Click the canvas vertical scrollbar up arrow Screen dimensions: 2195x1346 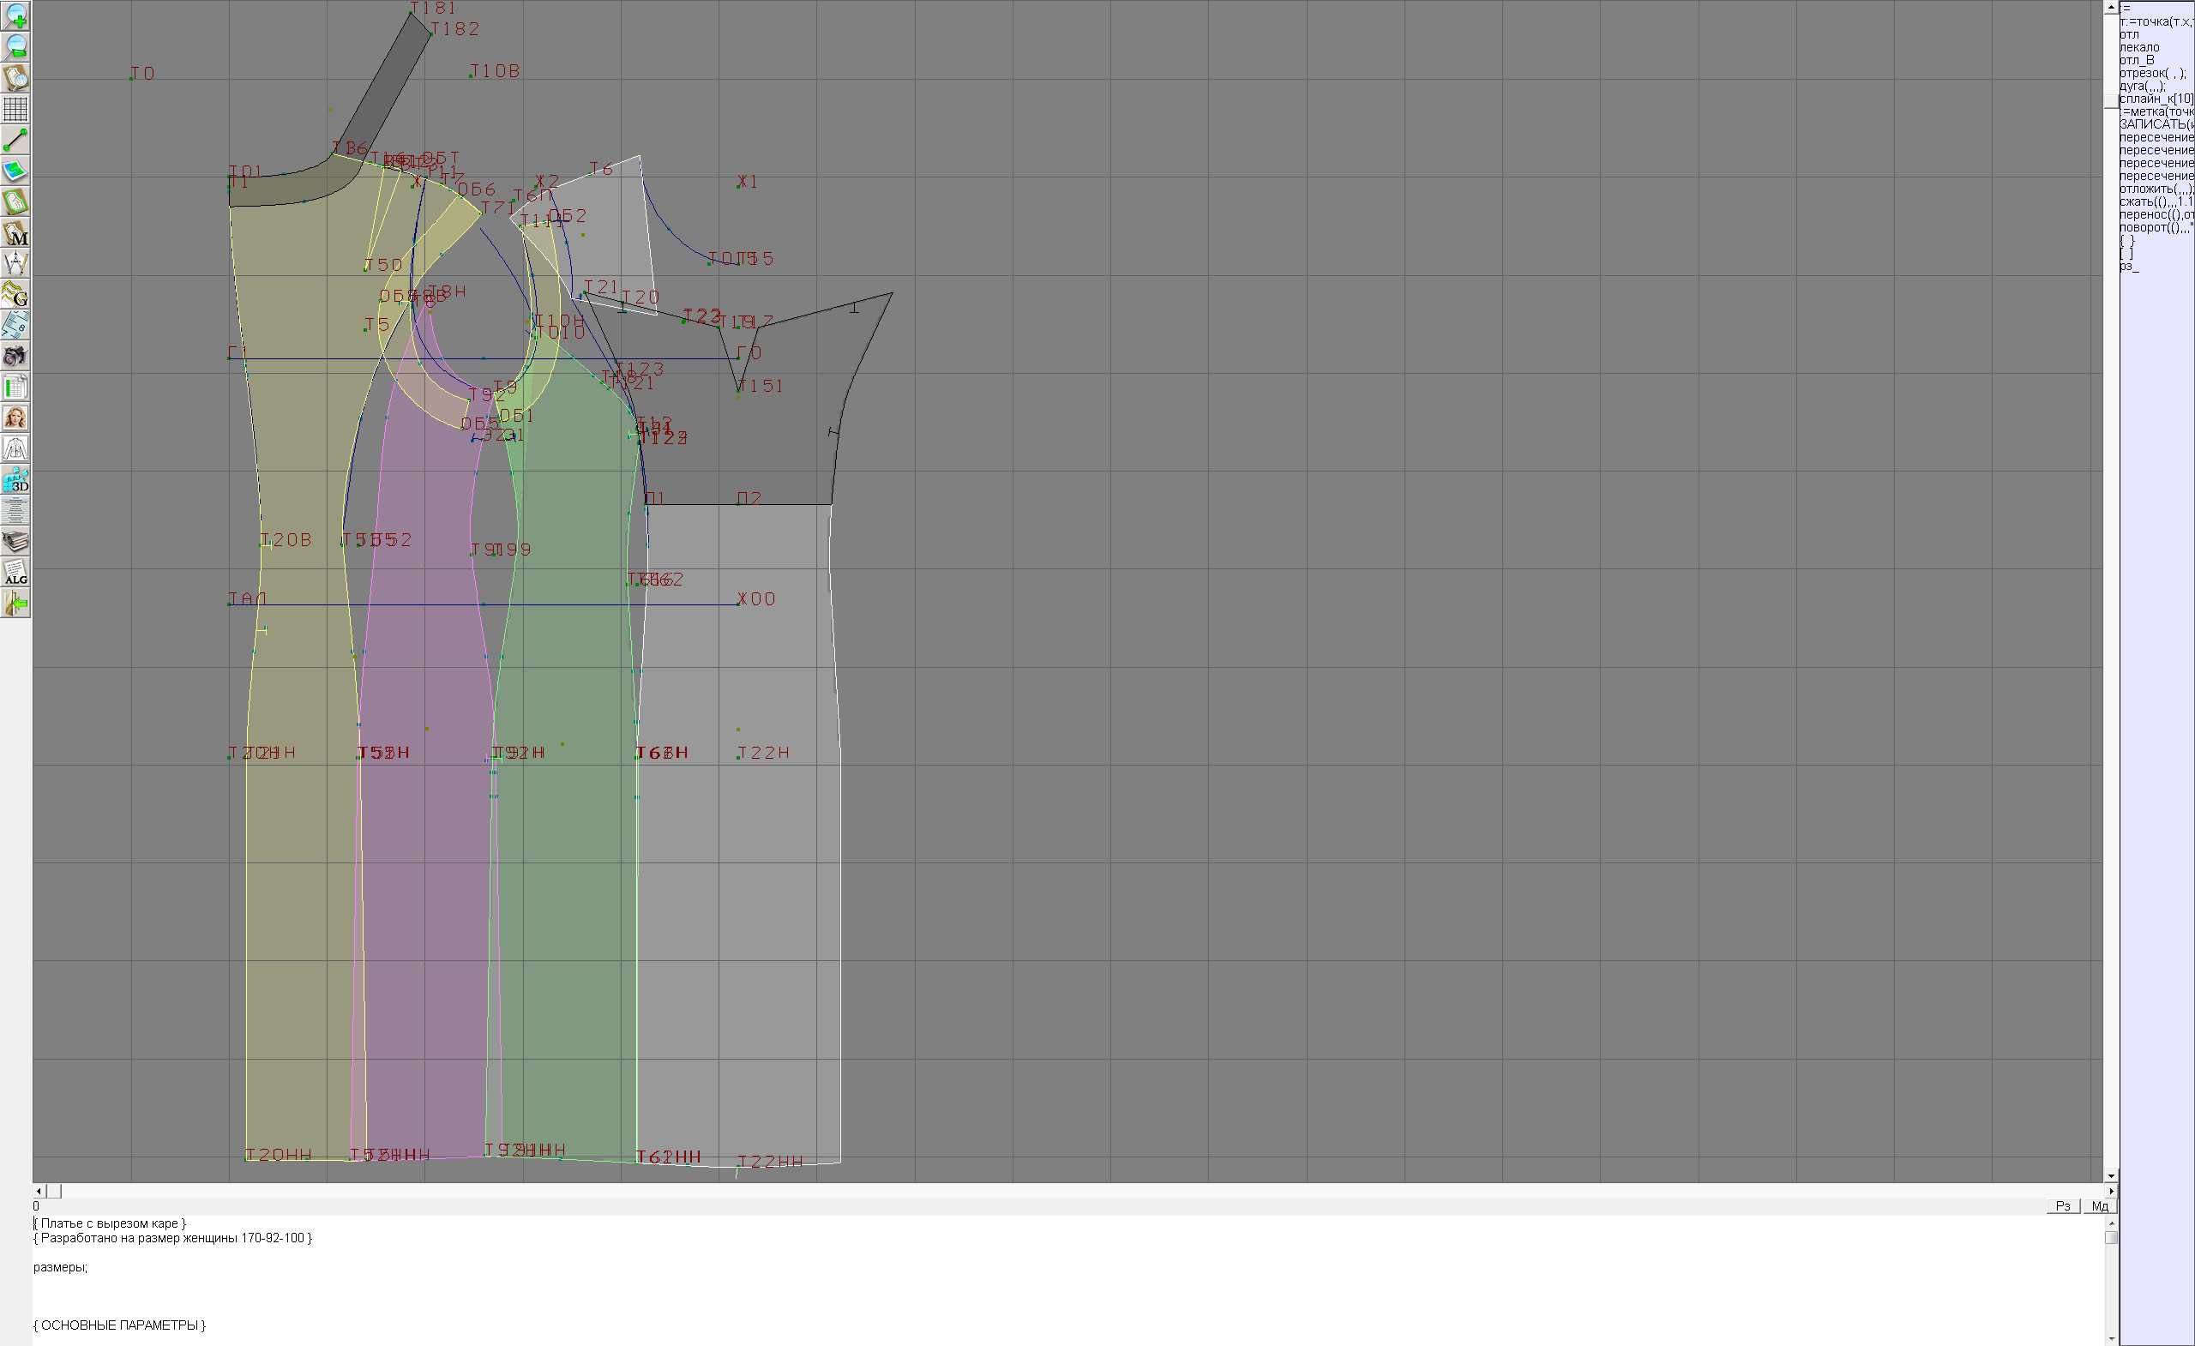coord(2110,7)
